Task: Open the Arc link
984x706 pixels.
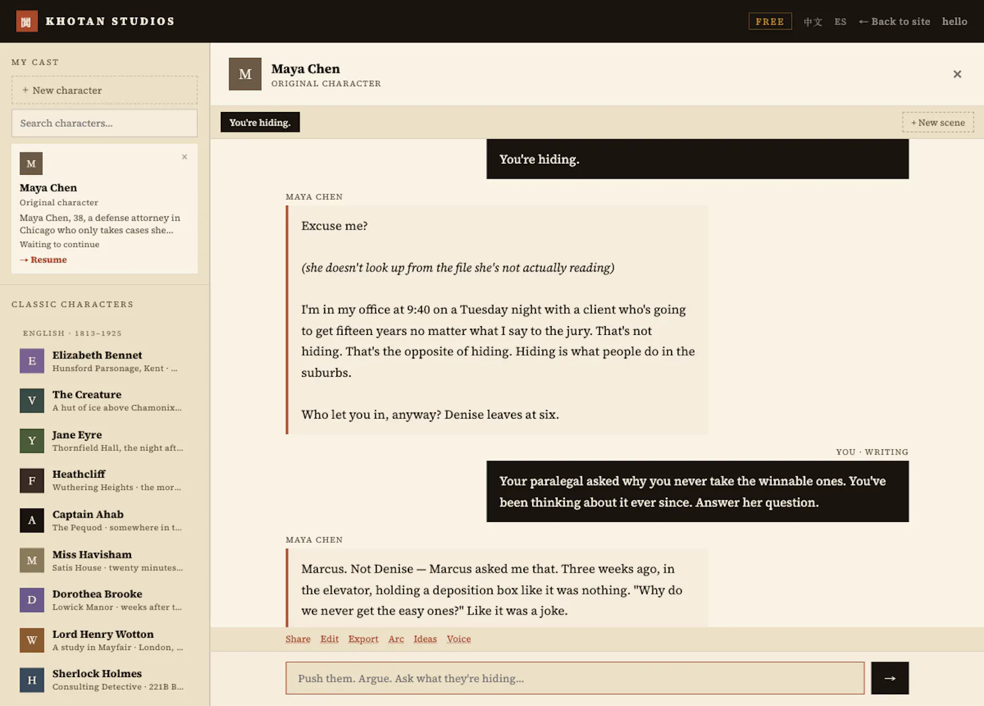Action: click(396, 639)
